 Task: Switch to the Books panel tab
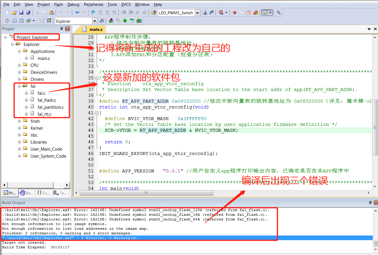click(x=26, y=193)
